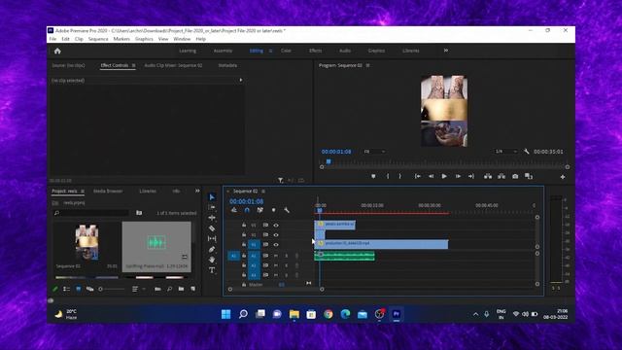
Task: Add marker in Program monitor
Action: pos(373,176)
